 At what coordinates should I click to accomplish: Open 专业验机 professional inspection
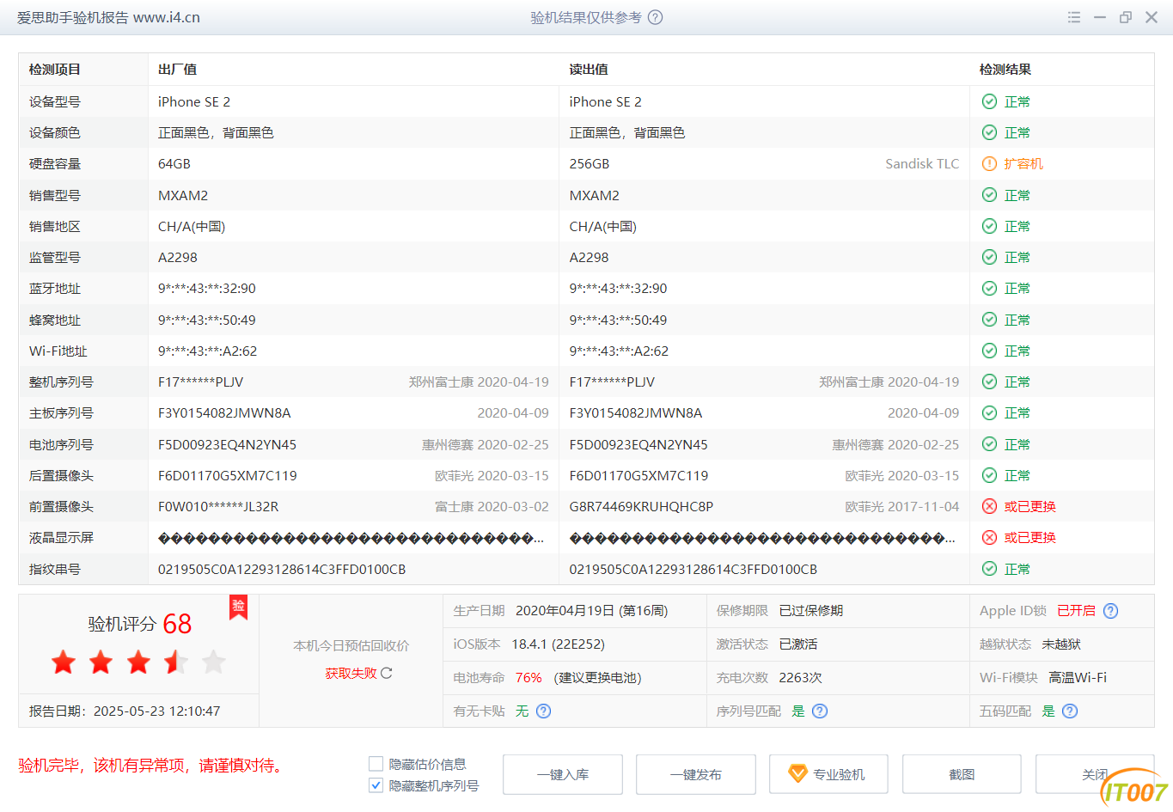(829, 774)
